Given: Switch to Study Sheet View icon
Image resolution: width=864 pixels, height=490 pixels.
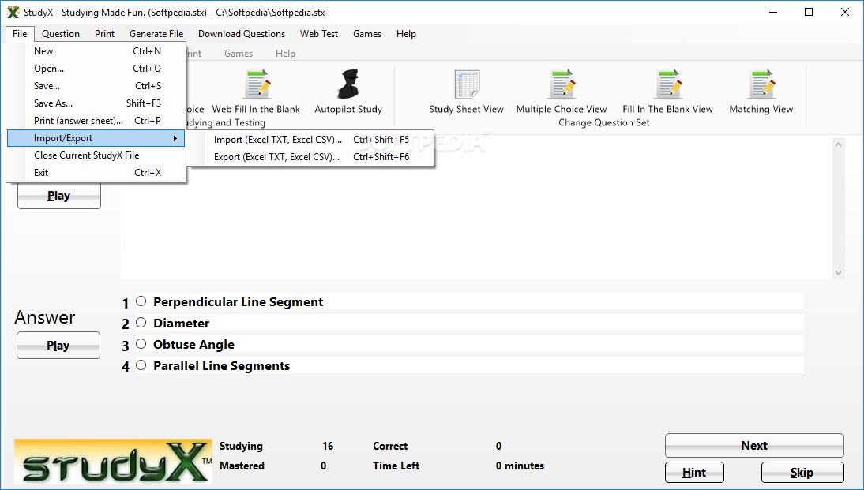Looking at the screenshot, I should coord(467,84).
